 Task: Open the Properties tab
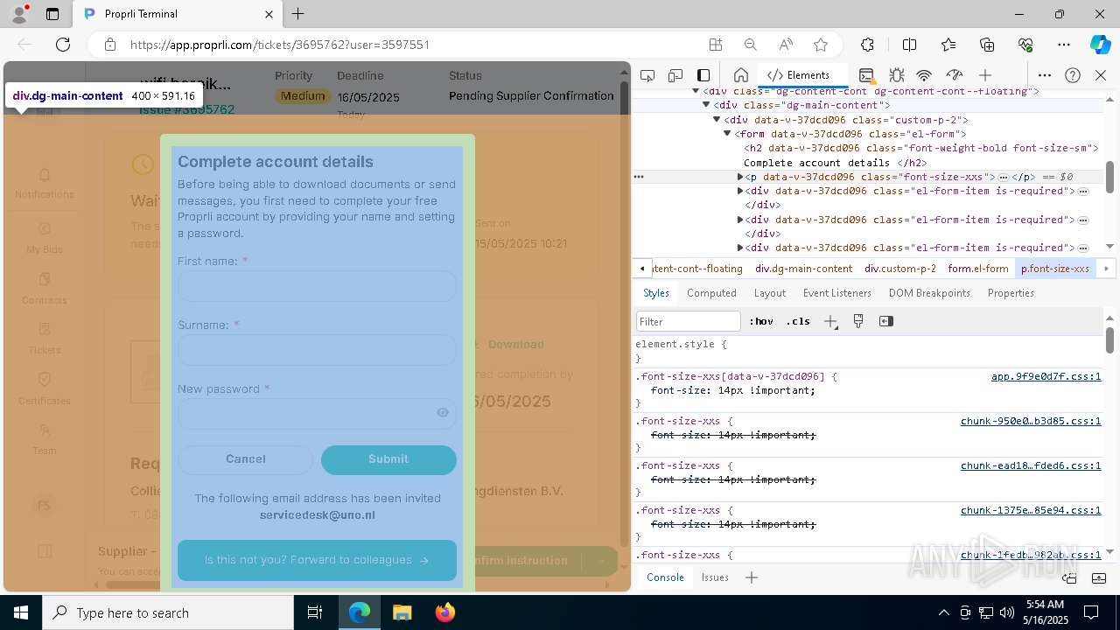coord(1011,293)
